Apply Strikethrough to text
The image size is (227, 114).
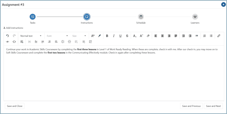coord(127,36)
